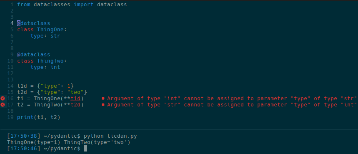358x154 pixels.
Task: Click the 'str' type annotation on line 6
Action: pos(55,36)
